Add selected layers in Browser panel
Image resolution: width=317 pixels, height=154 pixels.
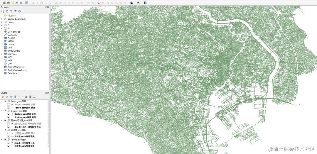pos(3,11)
